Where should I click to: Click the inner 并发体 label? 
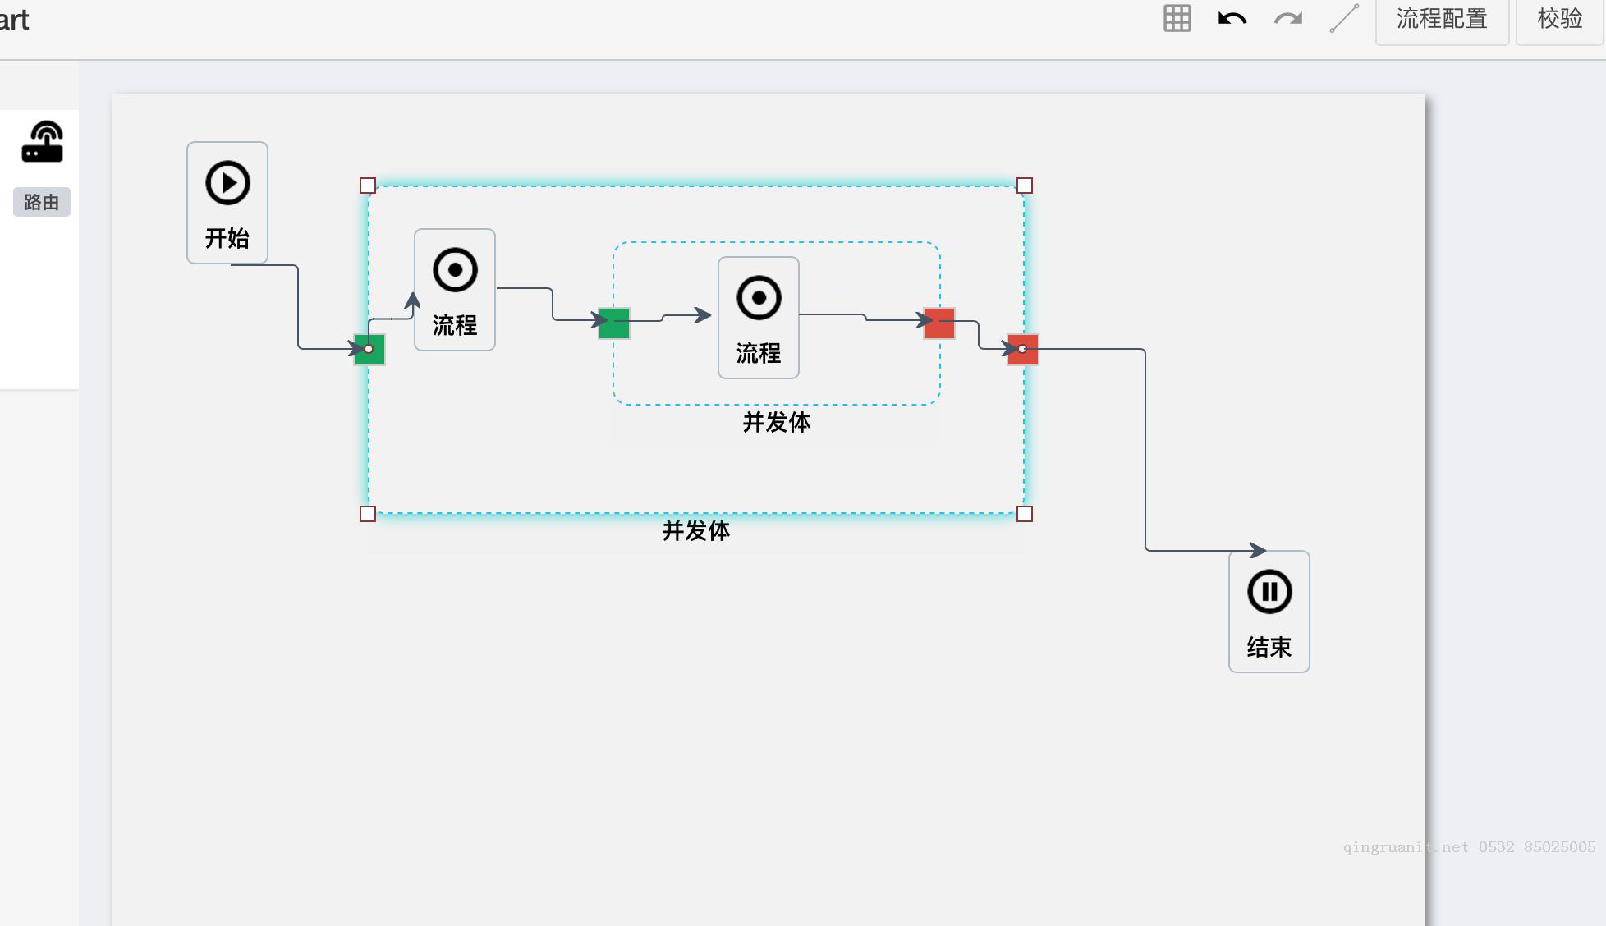pos(776,423)
